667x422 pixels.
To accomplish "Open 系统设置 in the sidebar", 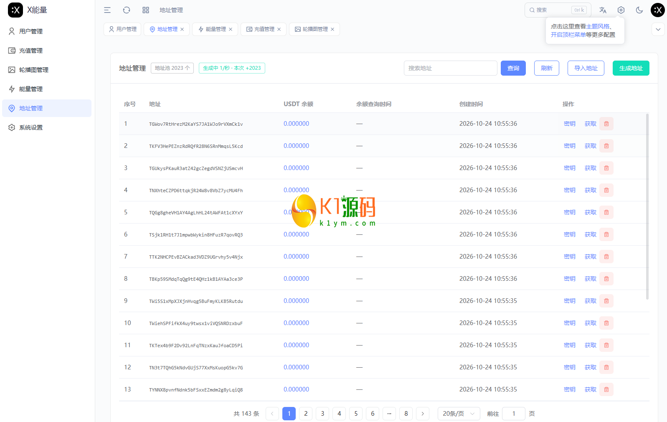I will [47, 127].
